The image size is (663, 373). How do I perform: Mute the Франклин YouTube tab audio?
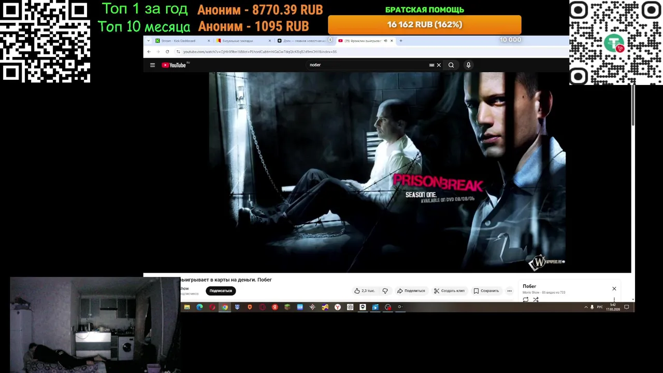(x=385, y=41)
